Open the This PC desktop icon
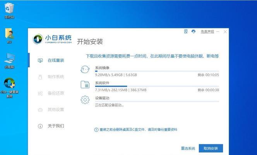Screen dimensions: 257x155 coord(9,61)
